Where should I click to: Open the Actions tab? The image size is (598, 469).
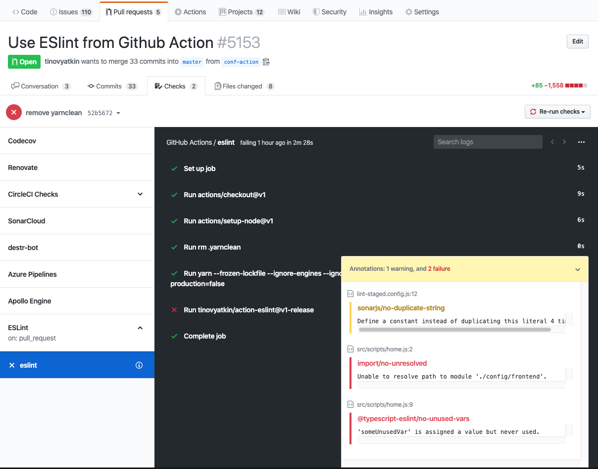tap(191, 12)
